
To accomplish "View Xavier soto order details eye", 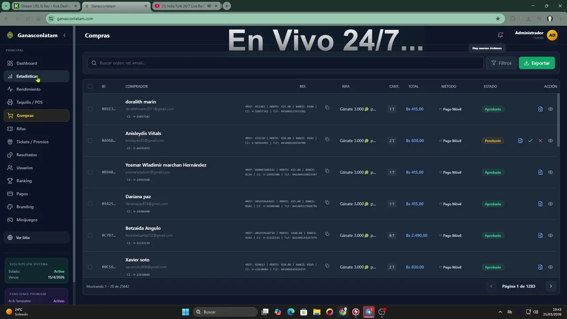I will pyautogui.click(x=551, y=267).
